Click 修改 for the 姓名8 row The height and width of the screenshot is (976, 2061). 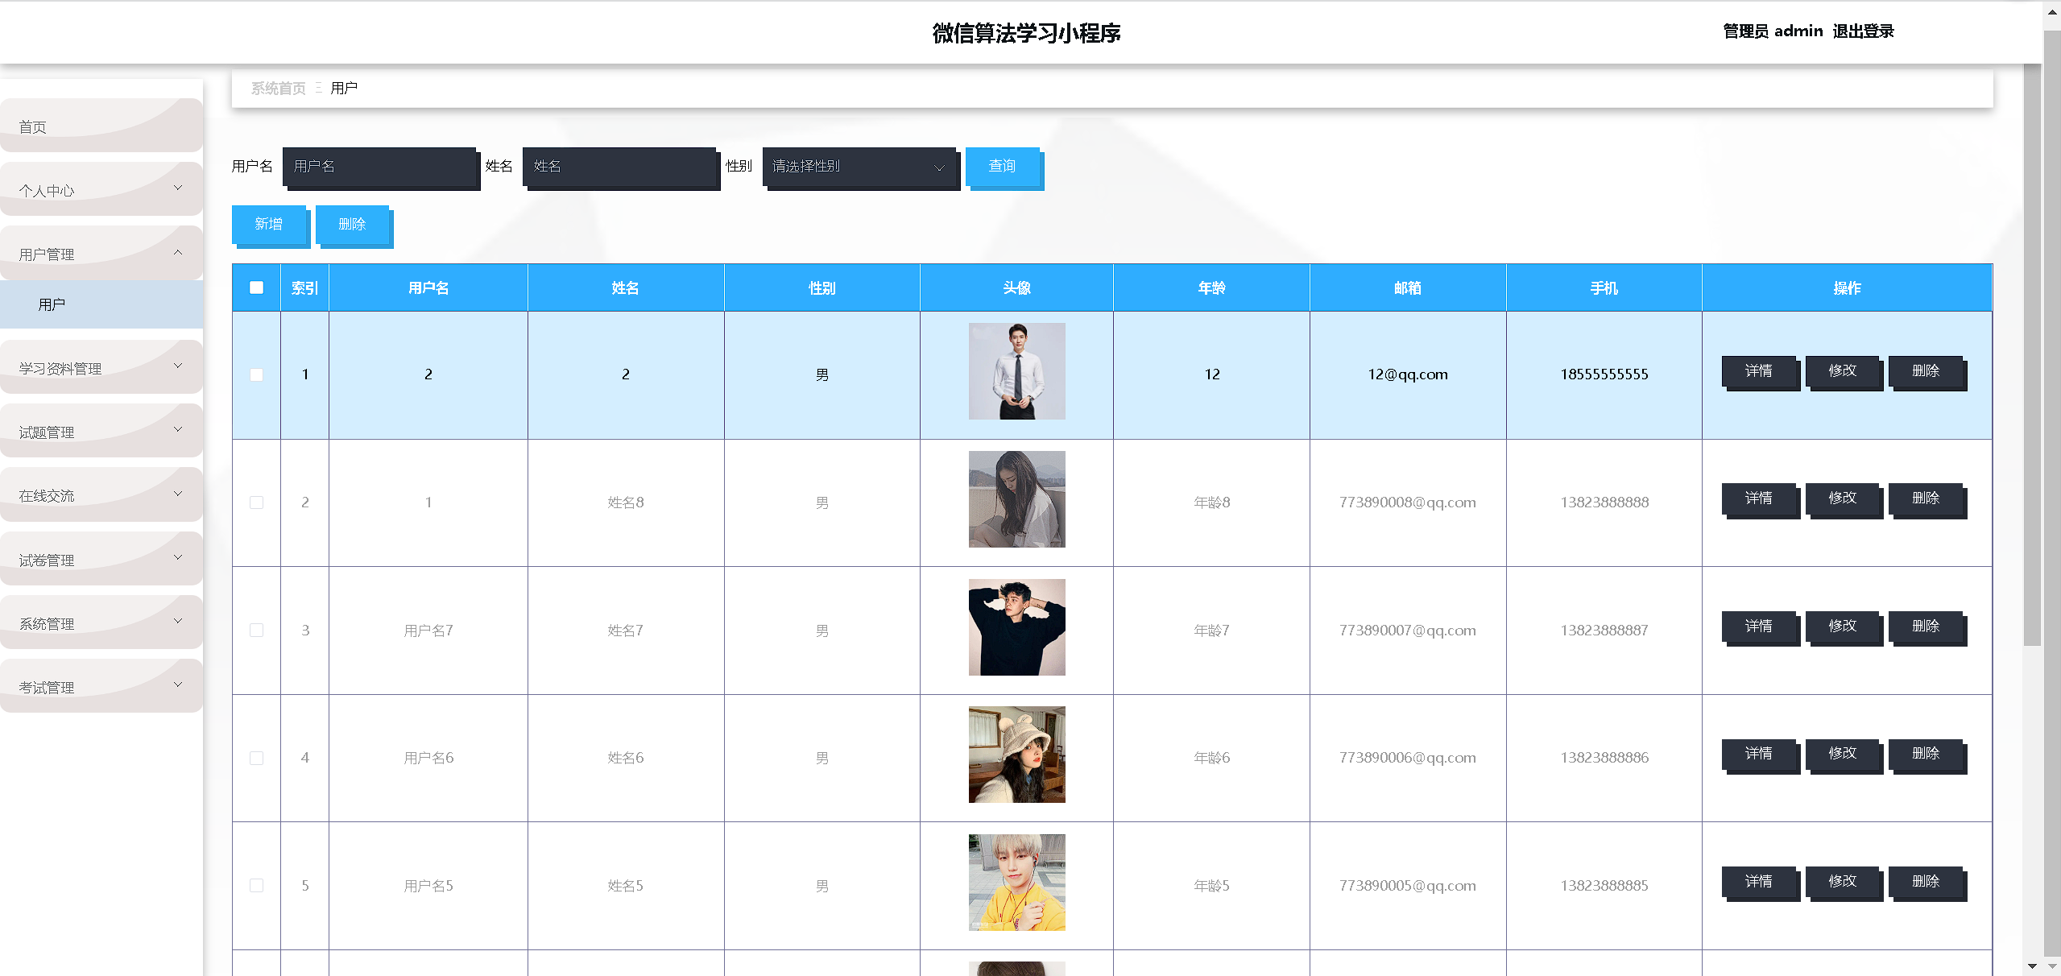coord(1842,498)
